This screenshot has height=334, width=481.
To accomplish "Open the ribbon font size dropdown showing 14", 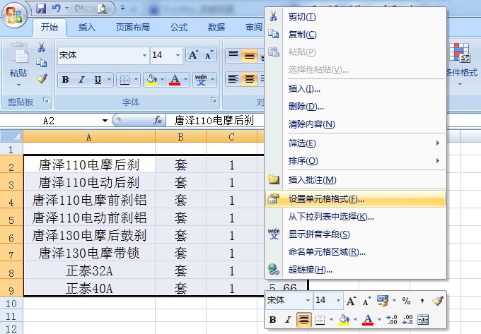I will (x=178, y=55).
